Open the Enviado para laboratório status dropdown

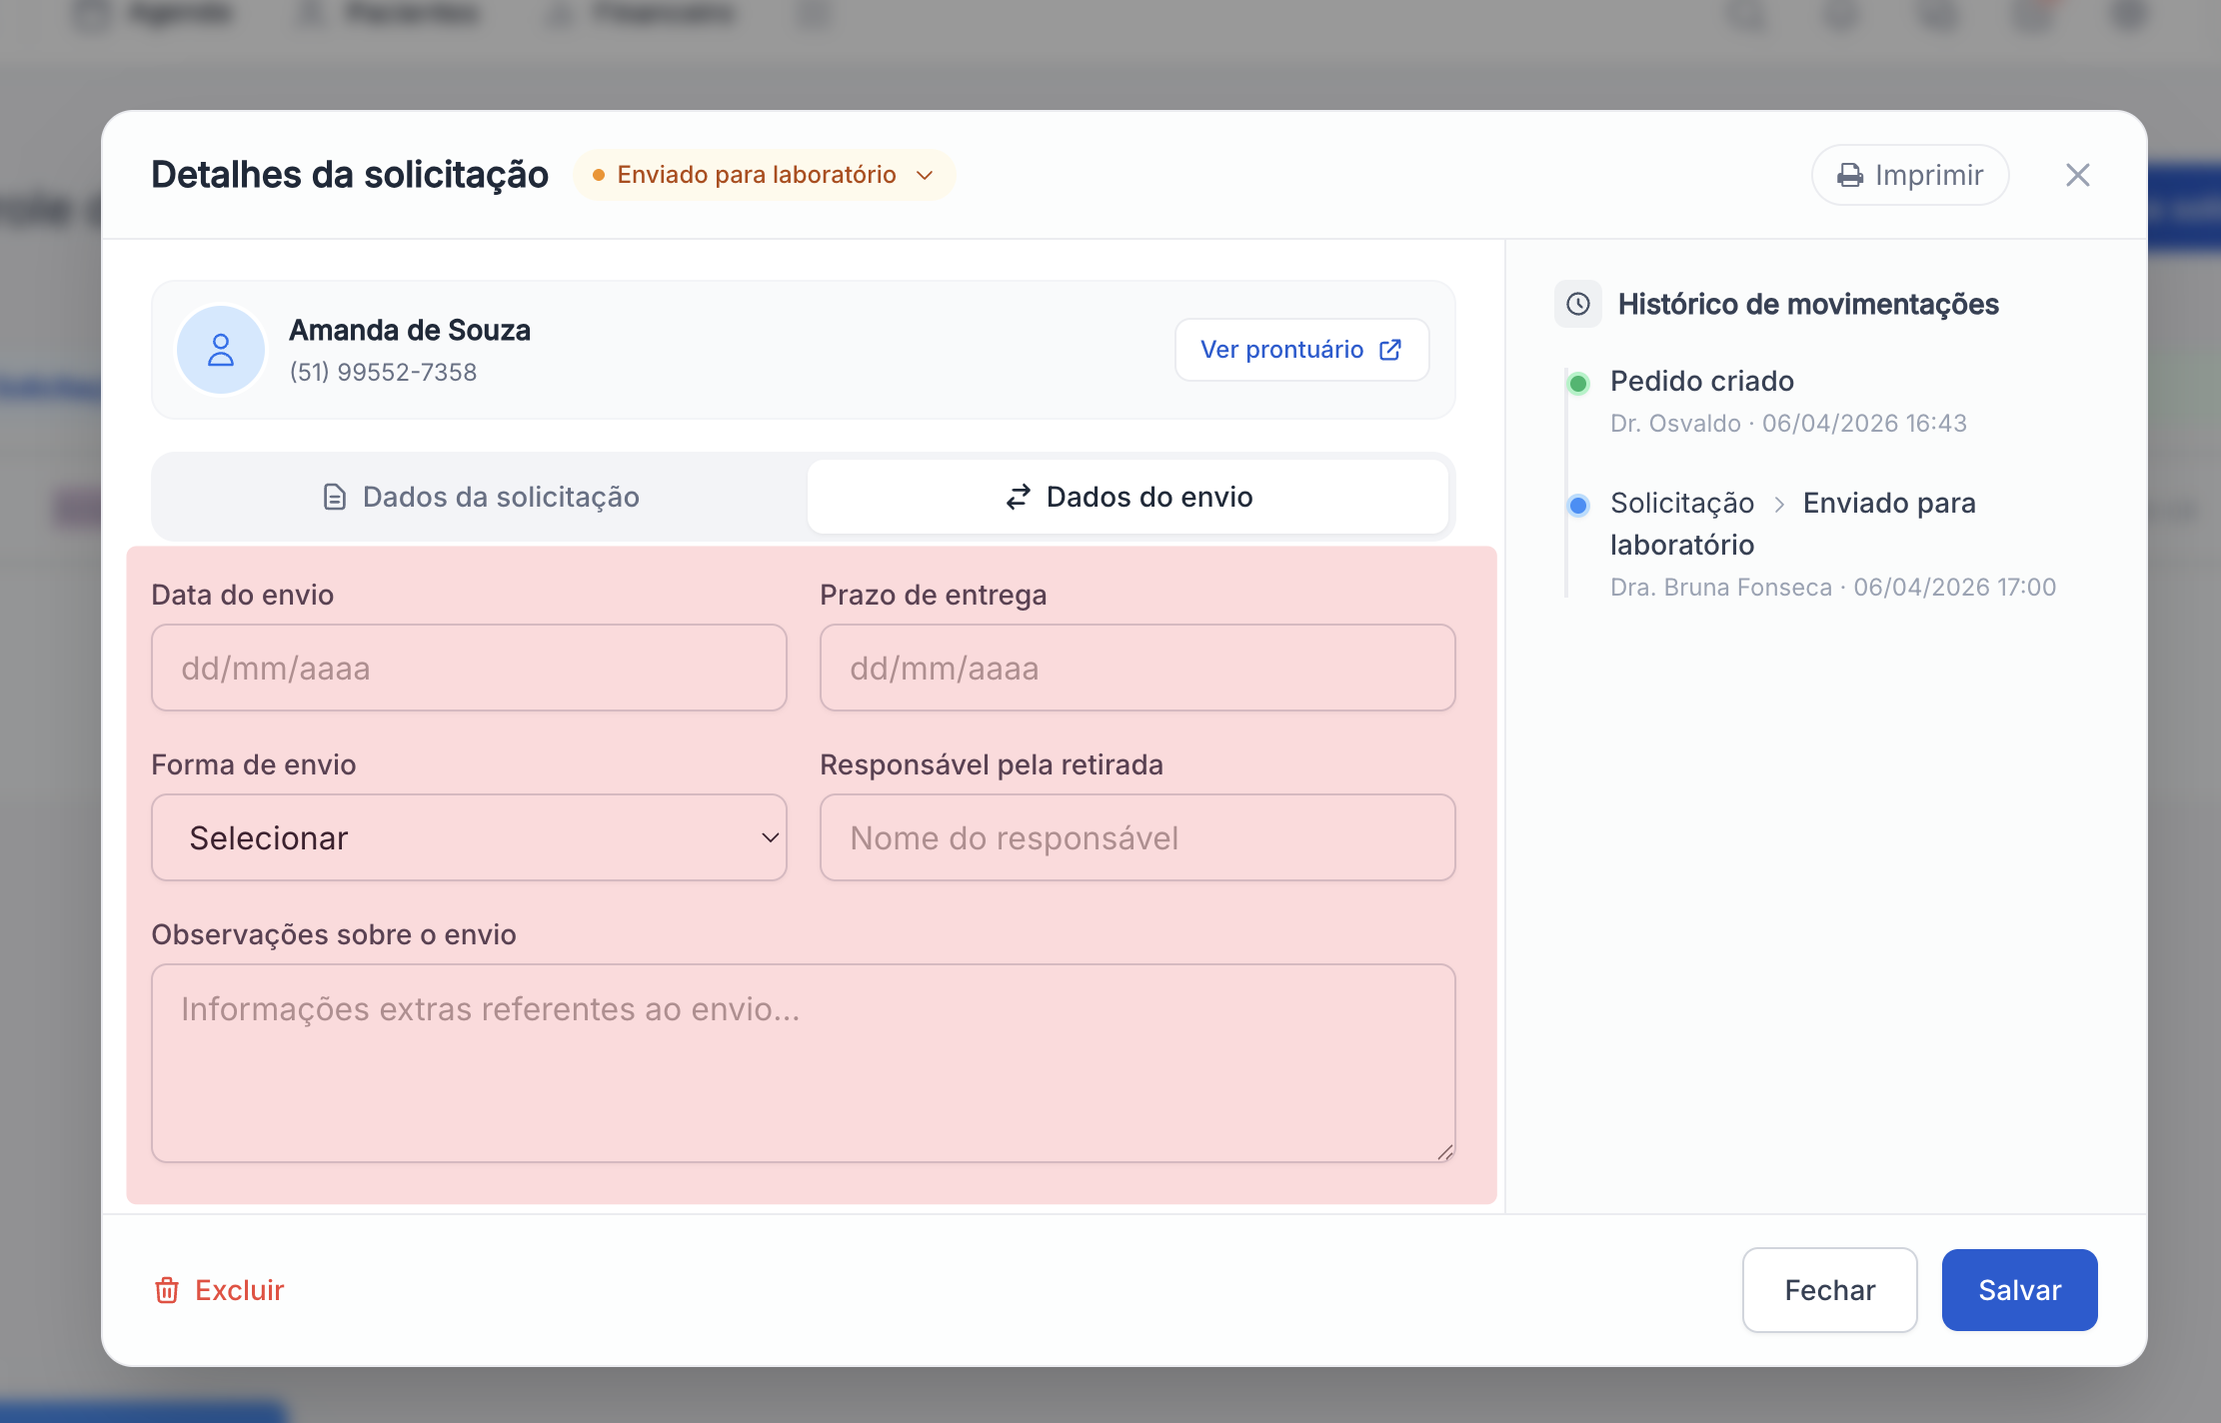[756, 175]
